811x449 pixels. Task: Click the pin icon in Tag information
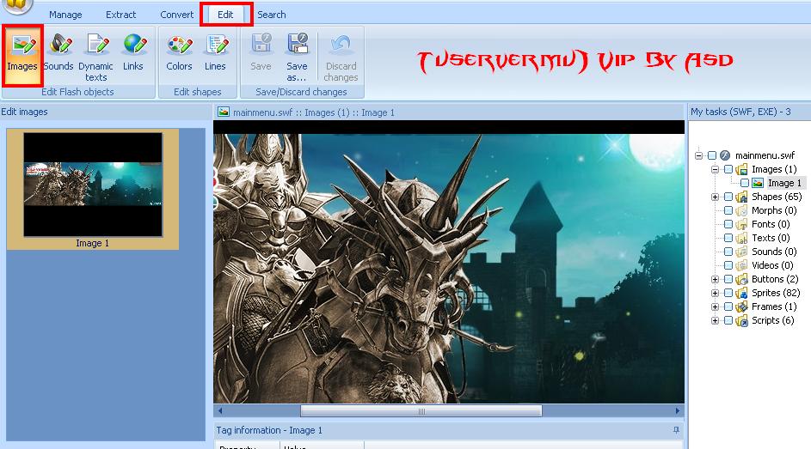pyautogui.click(x=676, y=429)
